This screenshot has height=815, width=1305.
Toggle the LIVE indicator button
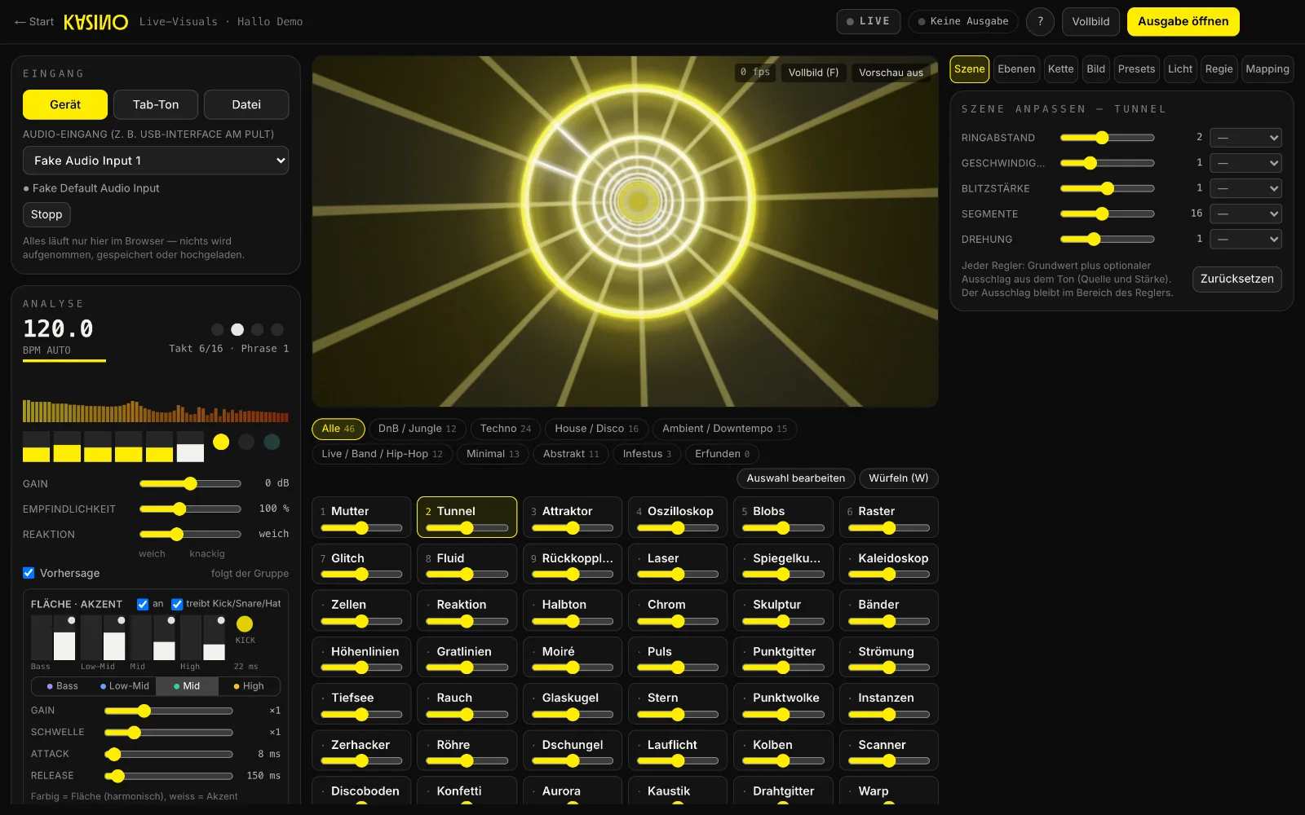coord(868,21)
